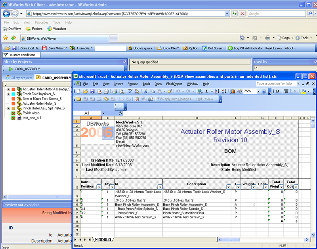Open the Excel Format menu
Screen dimensions: 317x249
[132, 84]
